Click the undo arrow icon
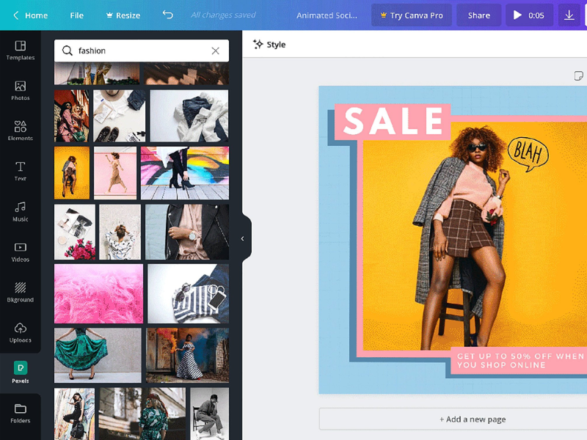The width and height of the screenshot is (587, 440). [x=168, y=15]
